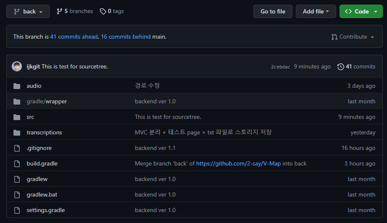Screen dimensions: 387x223
Task: Open the green Code dropdown button
Action: pyautogui.click(x=361, y=11)
